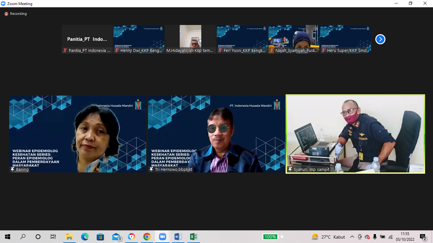Click the pin icon beside Baning

[x=13, y=170]
